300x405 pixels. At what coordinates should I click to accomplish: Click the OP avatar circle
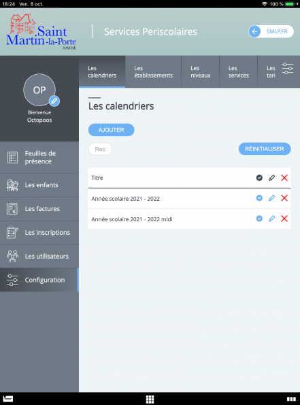[x=39, y=90]
